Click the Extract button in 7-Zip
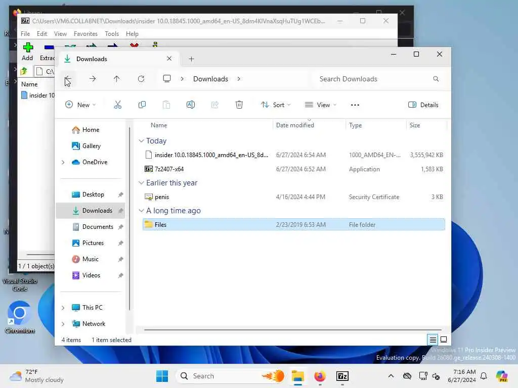The width and height of the screenshot is (518, 388). click(47, 52)
